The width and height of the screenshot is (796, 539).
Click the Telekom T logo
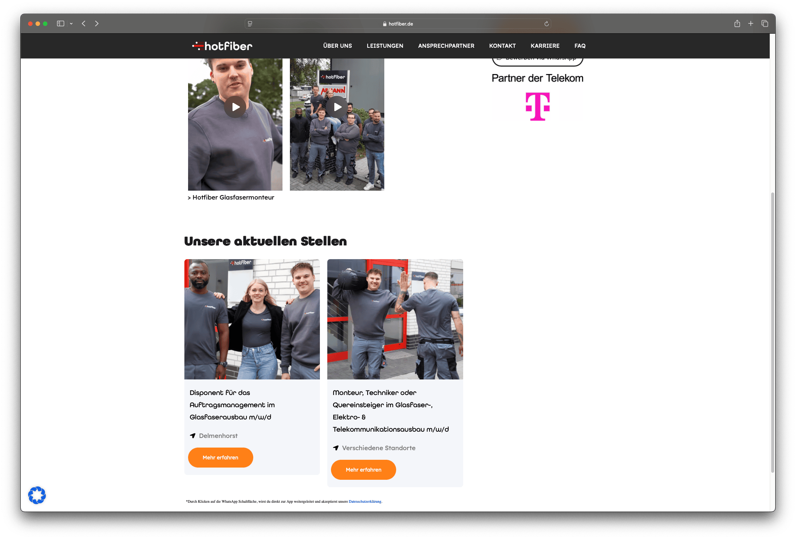[x=538, y=107]
